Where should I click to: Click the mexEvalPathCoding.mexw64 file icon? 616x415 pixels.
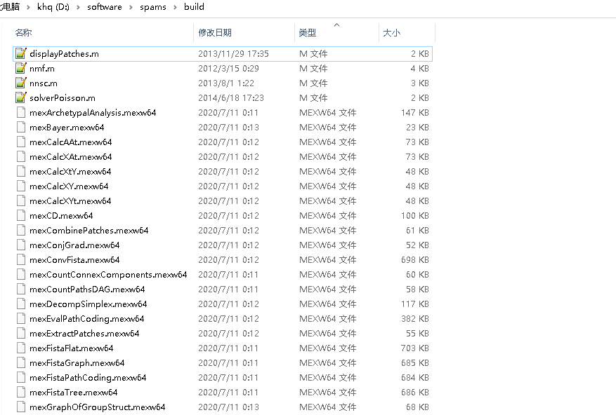21,318
